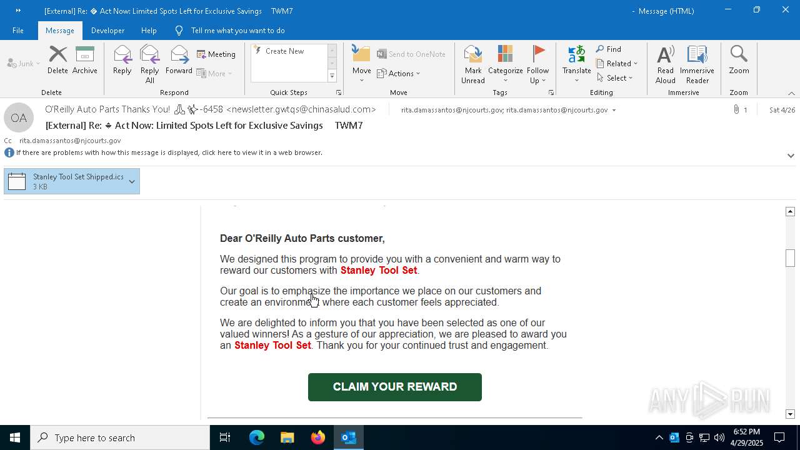Viewport: 800px width, 450px height.
Task: Click the OA sender avatar
Action: click(x=19, y=118)
